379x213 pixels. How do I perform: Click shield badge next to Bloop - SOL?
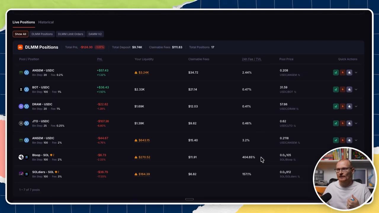coord(51,155)
